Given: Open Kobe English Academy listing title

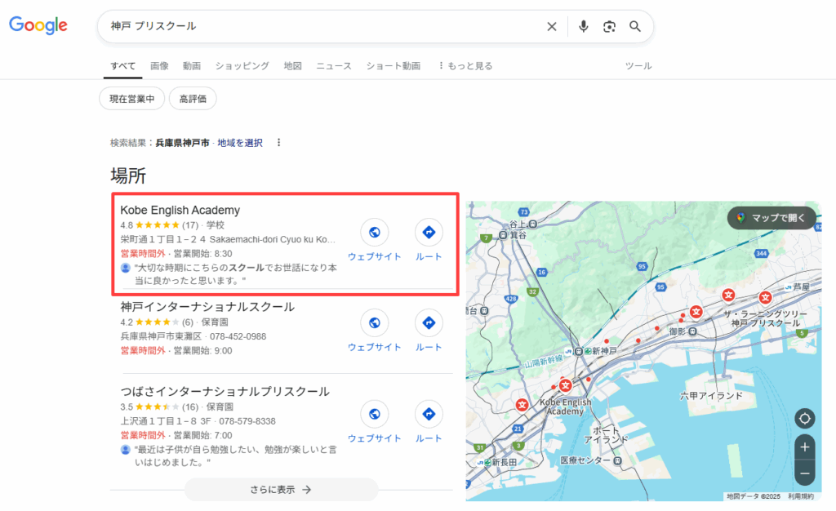Looking at the screenshot, I should click(180, 210).
